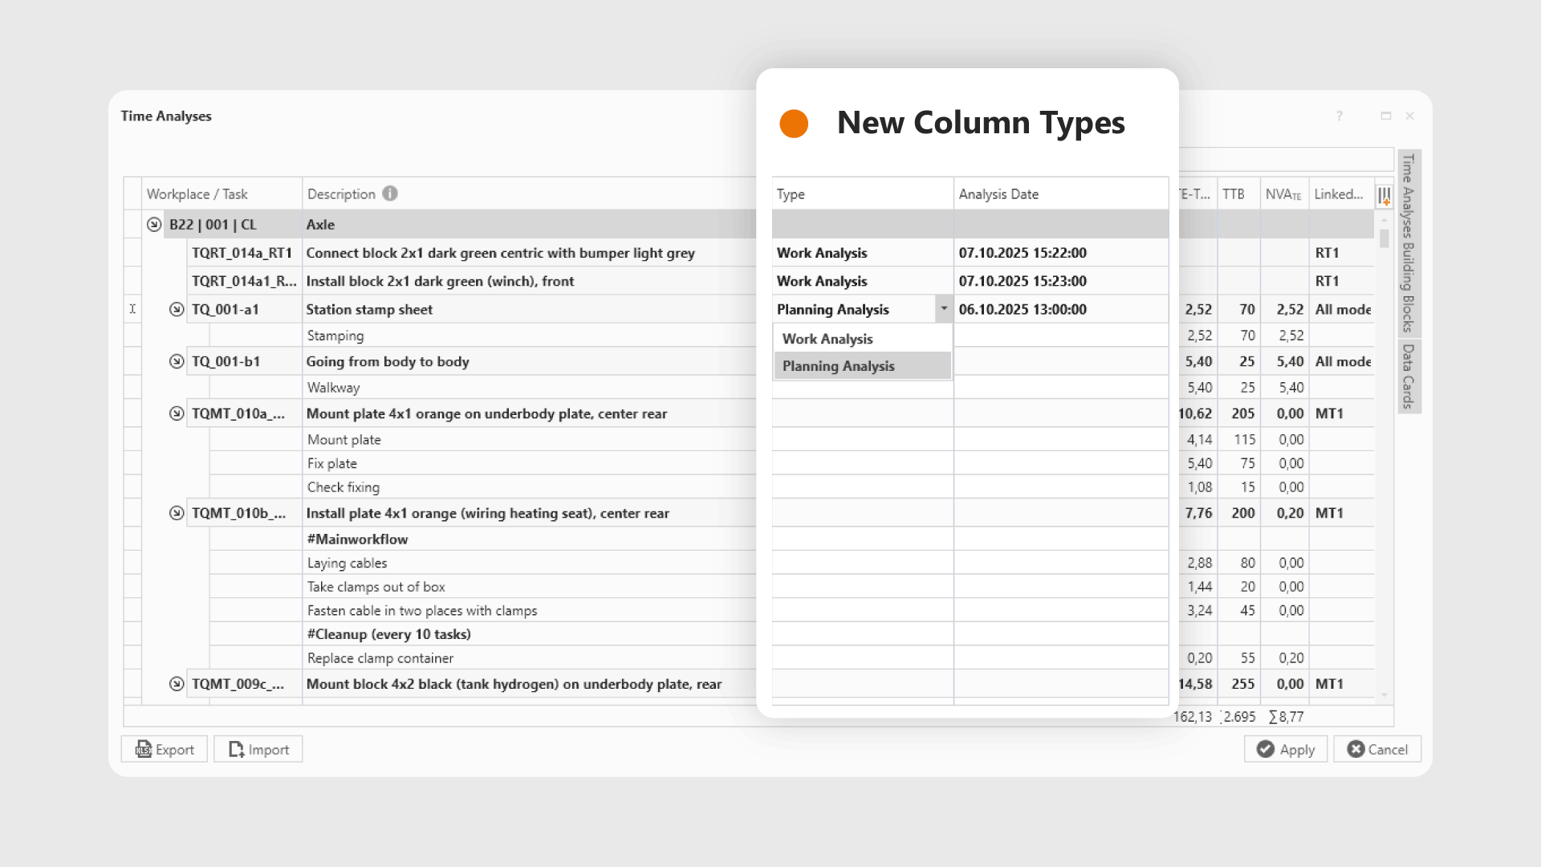Open the add-columns chooser icon
This screenshot has width=1541, height=867.
tap(1384, 195)
